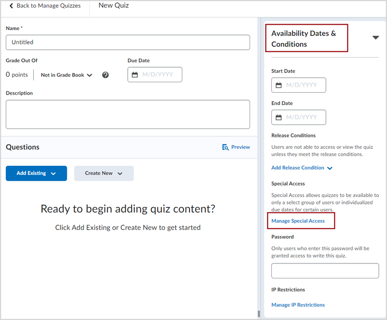Viewport: 387px width, 320px height.
Task: Click the quiz Password input field
Action: pyautogui.click(x=325, y=271)
